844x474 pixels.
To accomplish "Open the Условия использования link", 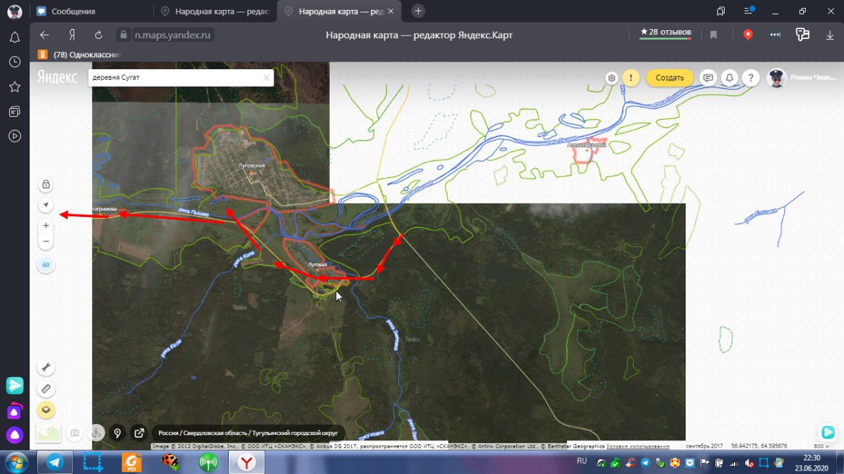I will click(x=638, y=446).
